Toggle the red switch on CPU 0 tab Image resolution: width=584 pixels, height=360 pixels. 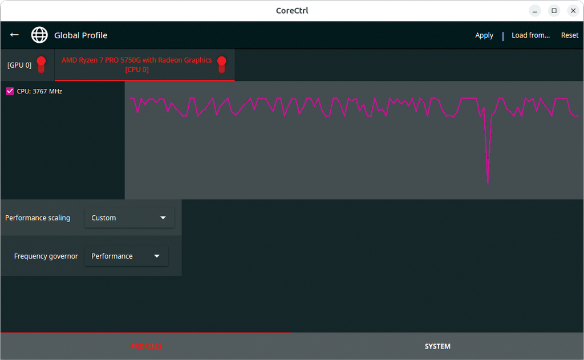click(222, 64)
